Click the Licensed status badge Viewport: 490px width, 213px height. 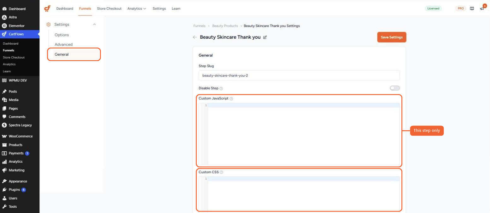point(433,8)
